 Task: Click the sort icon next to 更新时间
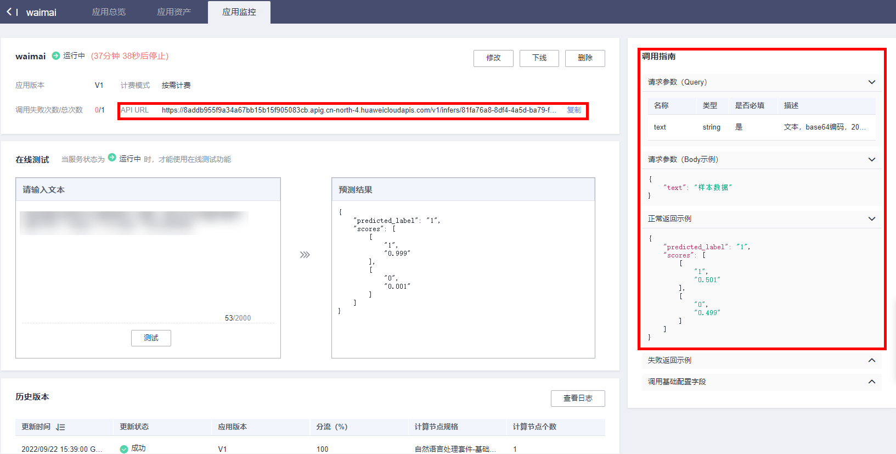[60, 427]
